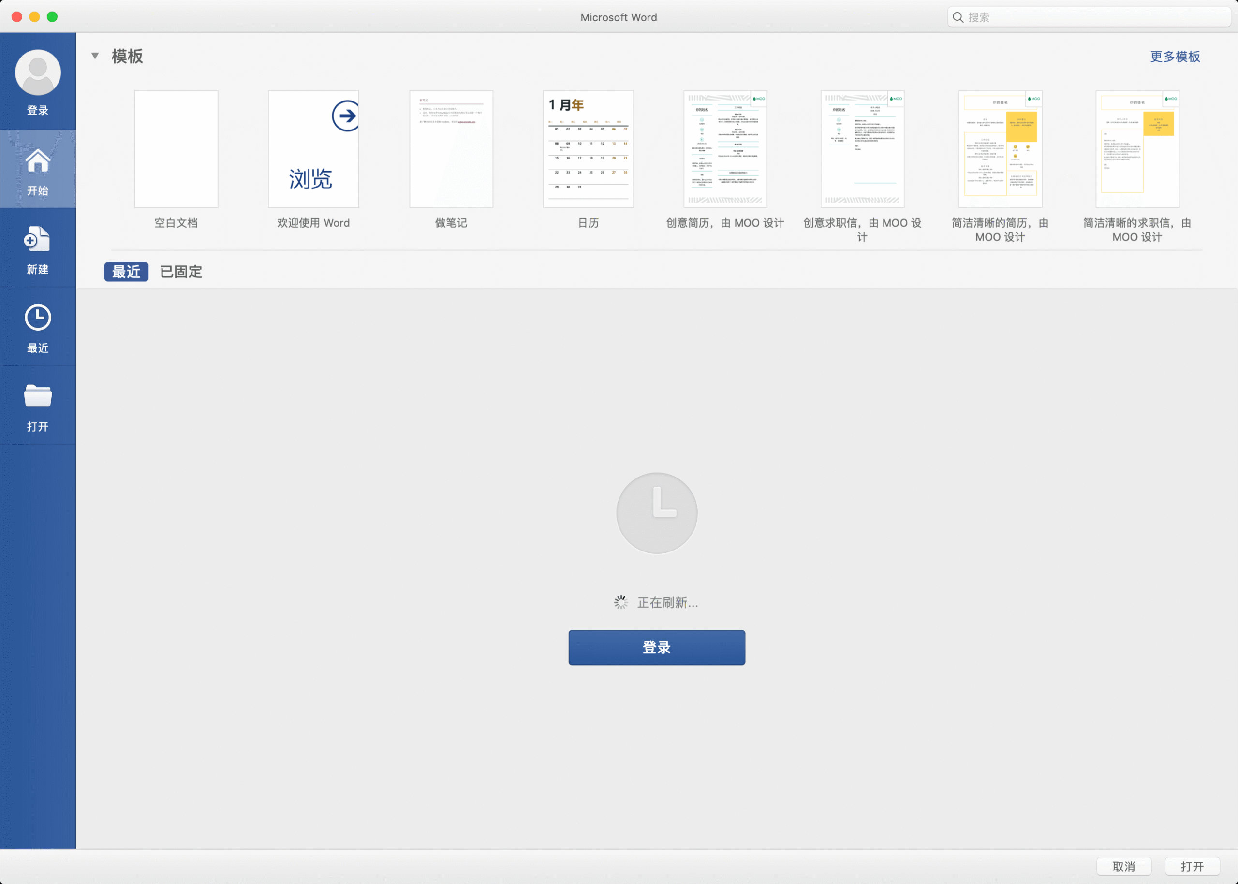Click the 登录 button in the center
Viewport: 1238px width, 884px height.
[x=656, y=647]
